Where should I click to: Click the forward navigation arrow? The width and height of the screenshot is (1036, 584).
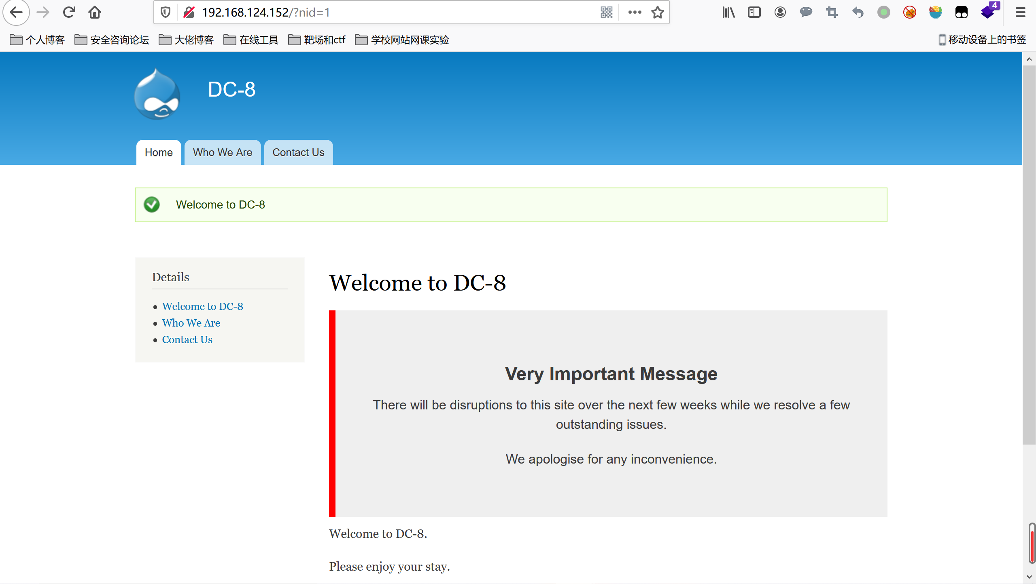43,13
